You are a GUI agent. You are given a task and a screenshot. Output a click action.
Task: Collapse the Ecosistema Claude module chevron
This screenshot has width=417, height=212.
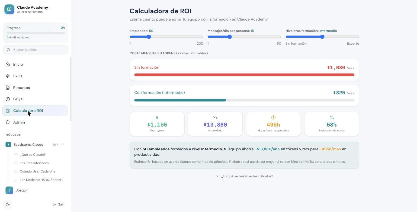click(x=63, y=145)
